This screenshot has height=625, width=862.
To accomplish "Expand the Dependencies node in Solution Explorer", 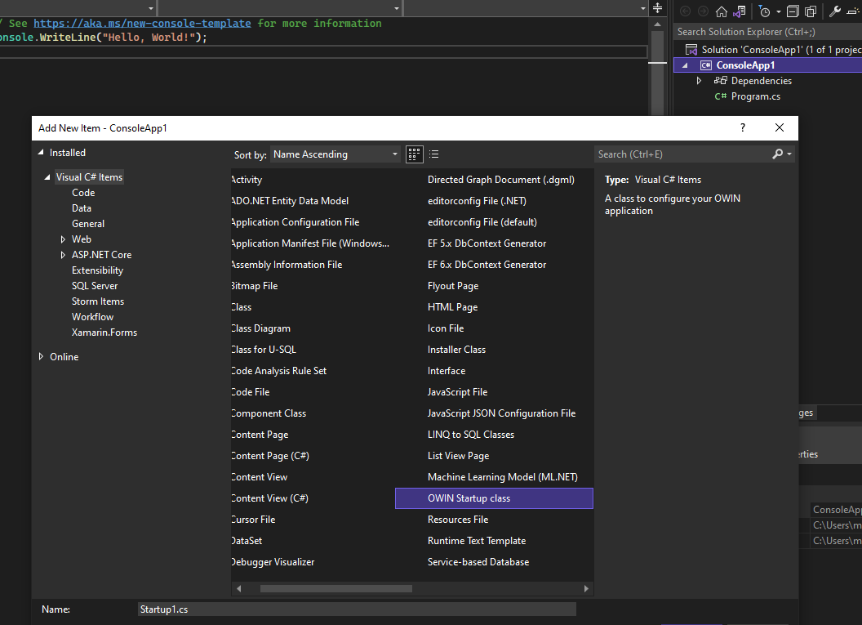I will tap(699, 80).
